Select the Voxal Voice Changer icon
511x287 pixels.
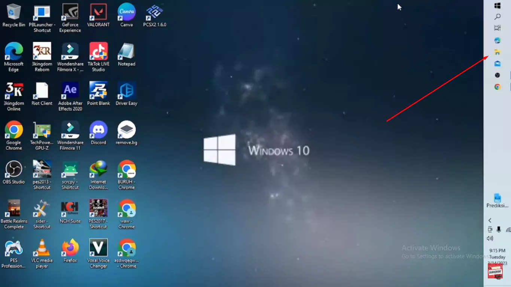pos(98,254)
